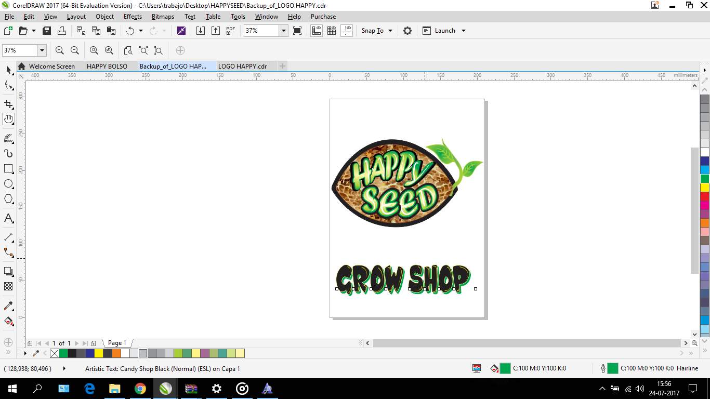Image resolution: width=710 pixels, height=399 pixels.
Task: Add a new document tab with plus
Action: [282, 66]
